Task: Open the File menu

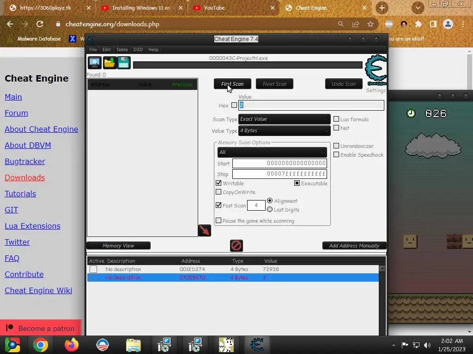Action: click(x=93, y=49)
